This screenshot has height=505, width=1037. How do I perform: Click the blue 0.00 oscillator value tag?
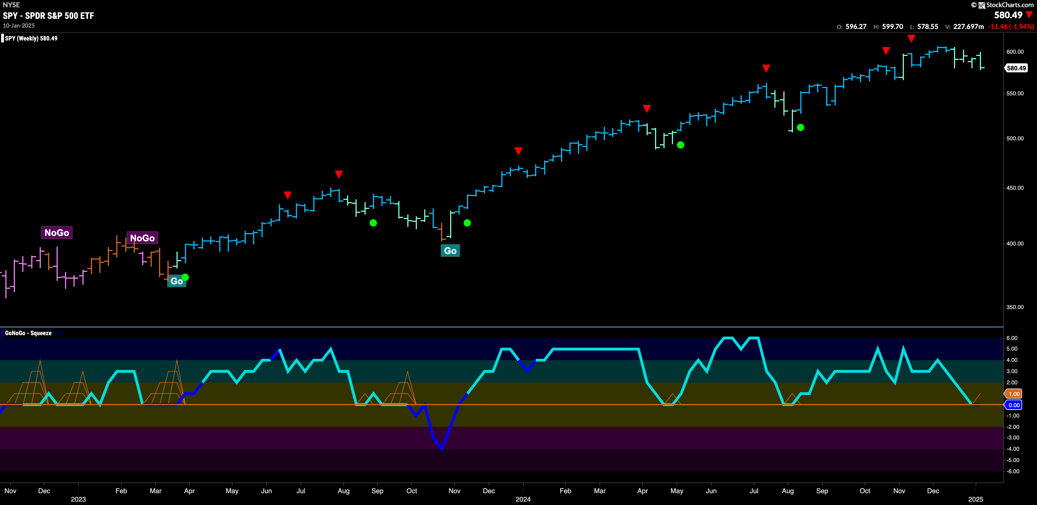point(1014,405)
